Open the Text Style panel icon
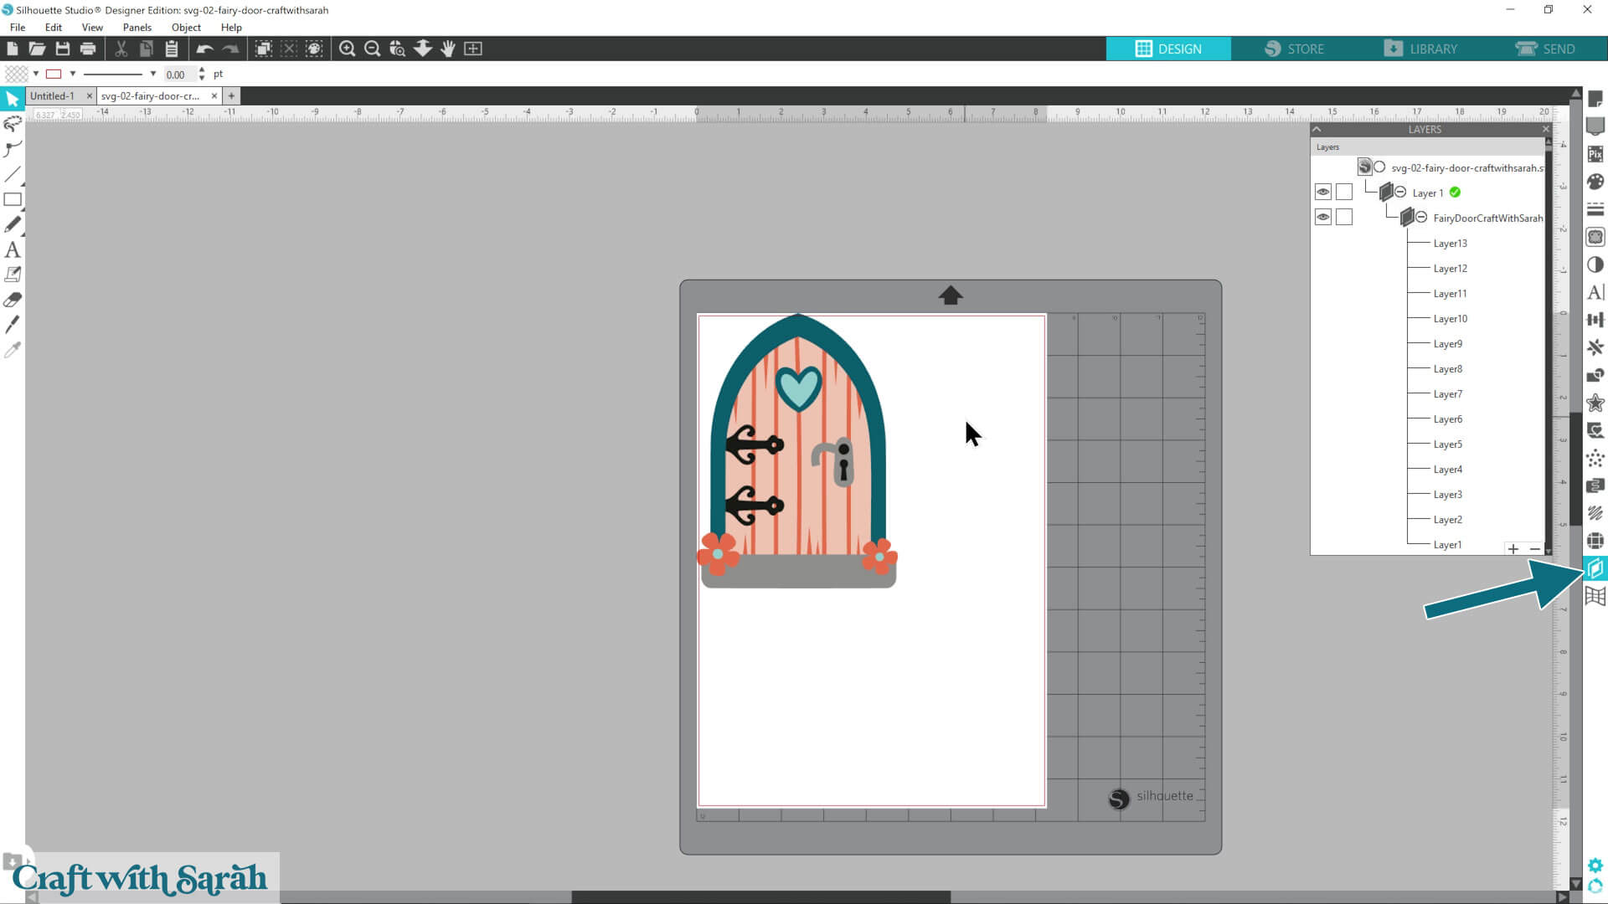 [x=1595, y=292]
